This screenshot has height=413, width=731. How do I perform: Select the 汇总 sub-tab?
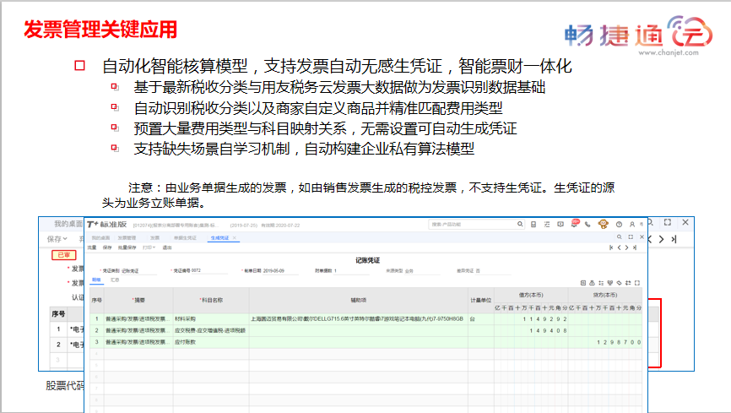[115, 280]
